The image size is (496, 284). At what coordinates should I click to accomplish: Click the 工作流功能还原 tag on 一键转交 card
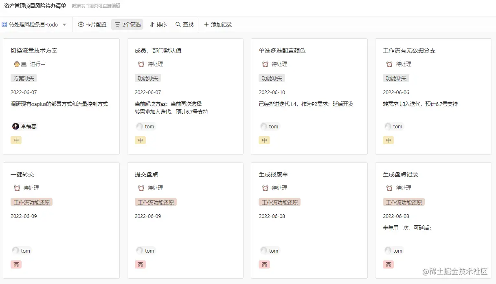pyautogui.click(x=31, y=202)
